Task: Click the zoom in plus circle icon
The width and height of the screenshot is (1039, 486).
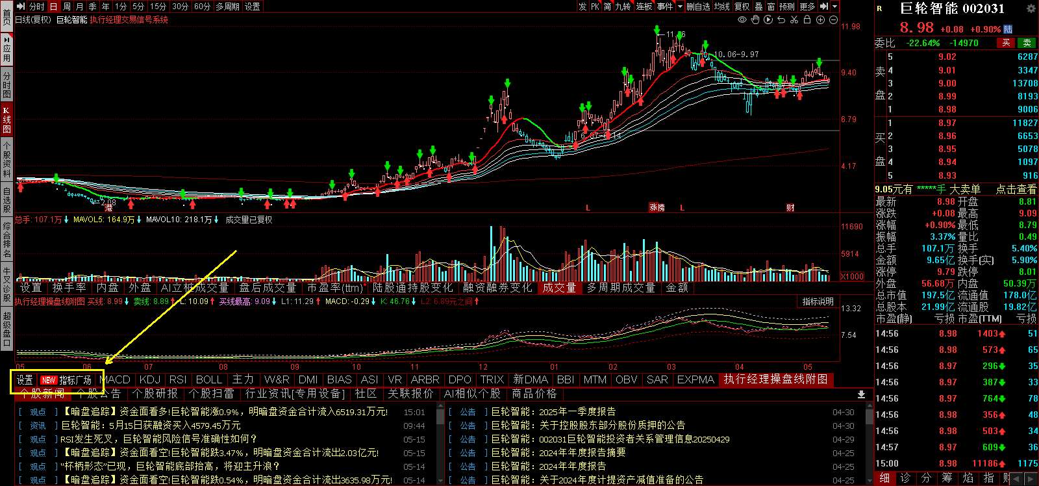Action: 820,20
